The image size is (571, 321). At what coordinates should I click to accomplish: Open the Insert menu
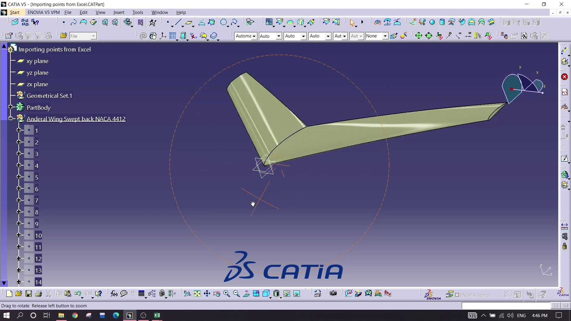[119, 12]
